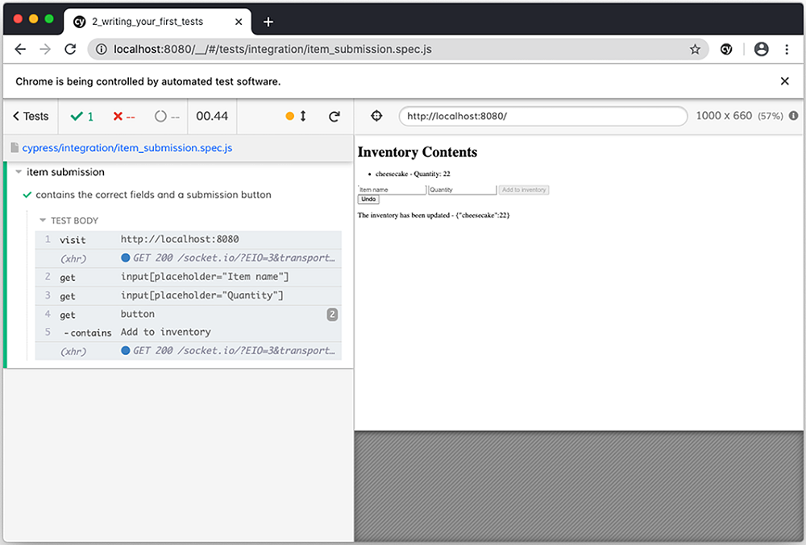Viewport: 806px width, 545px height.
Task: Open a new browser tab
Action: click(x=268, y=22)
